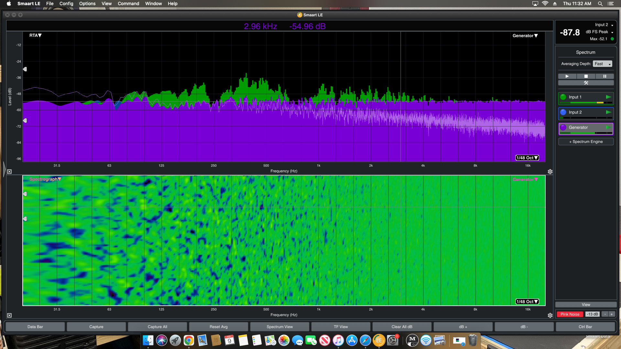The image size is (621, 349).
Task: Click lower Spectrograph range marker
Action: (x=25, y=219)
